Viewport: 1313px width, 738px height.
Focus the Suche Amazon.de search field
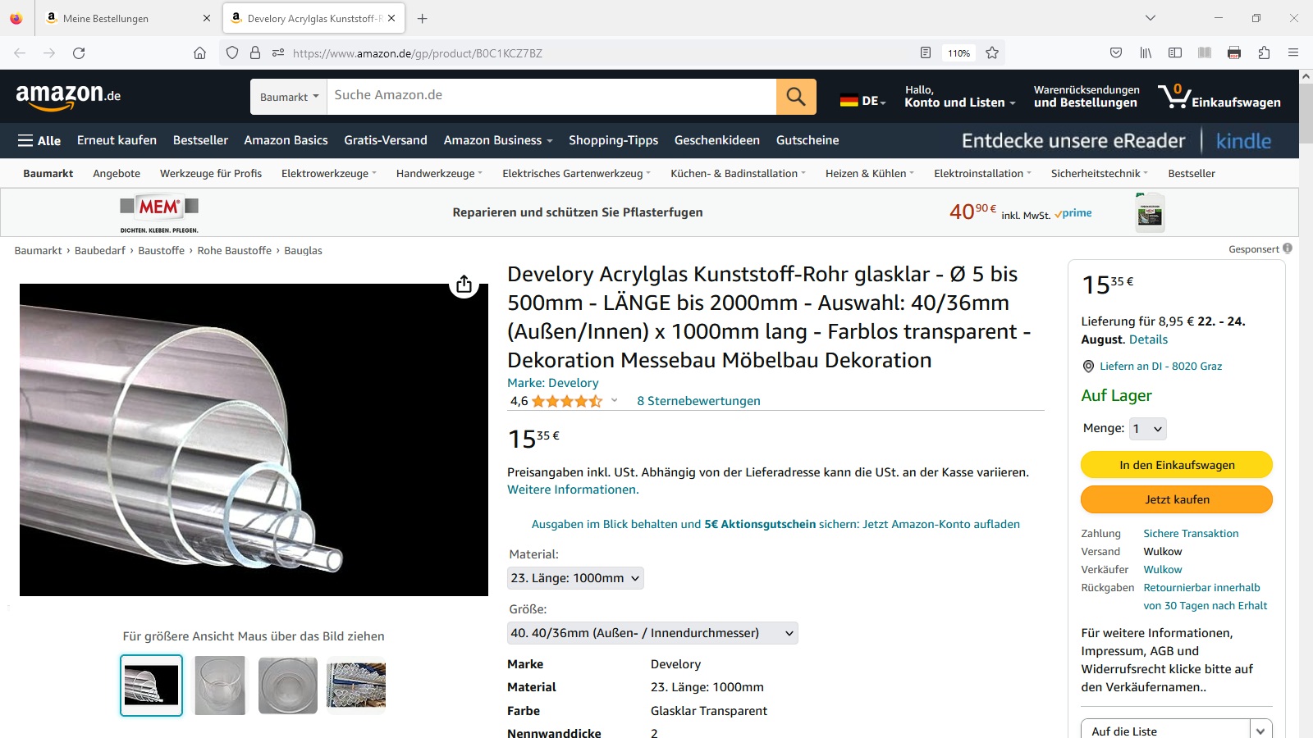551,97
